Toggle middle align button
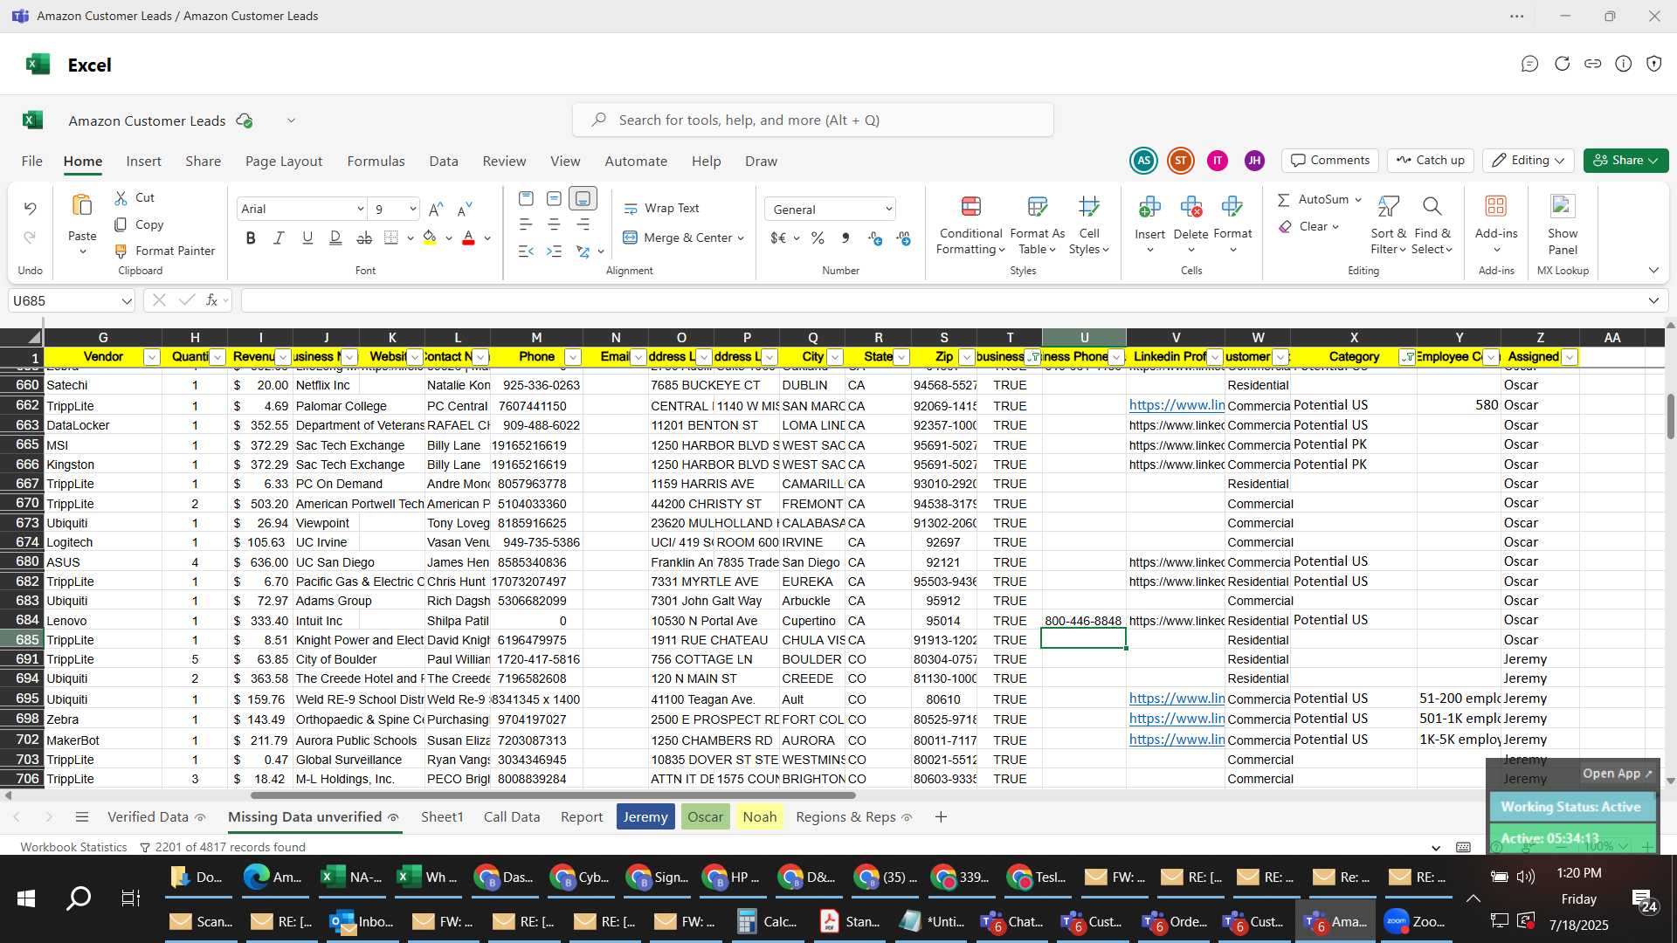 pyautogui.click(x=554, y=199)
